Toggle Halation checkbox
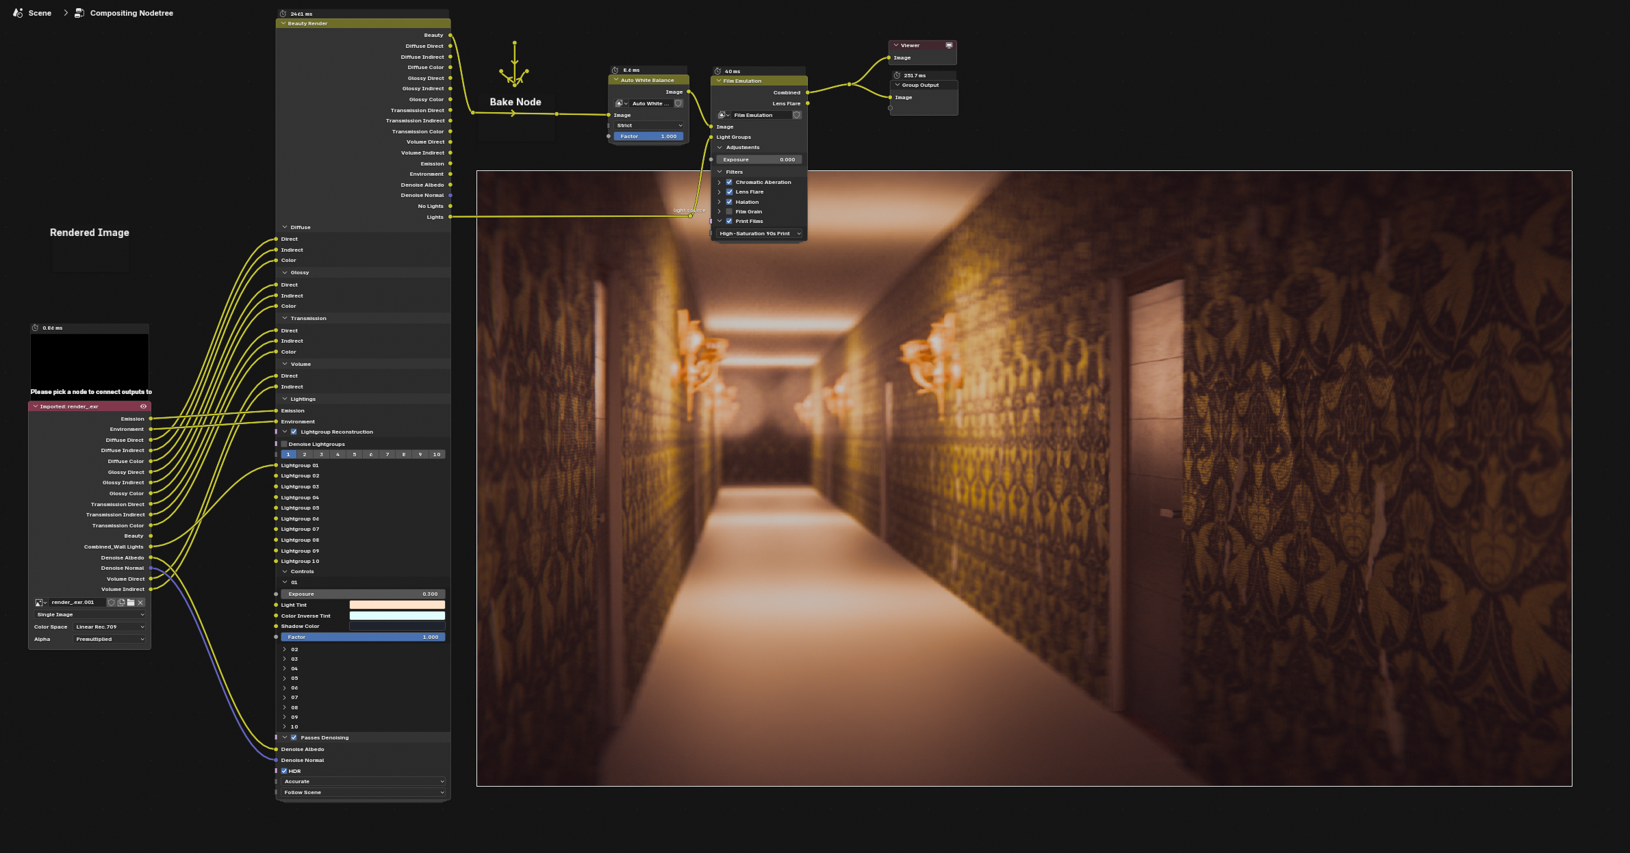Screen dimensions: 1630x853 coord(729,202)
